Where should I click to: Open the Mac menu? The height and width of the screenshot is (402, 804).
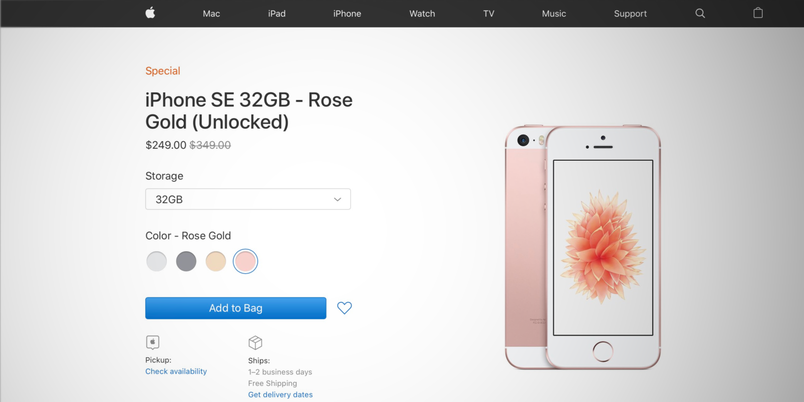tap(212, 14)
